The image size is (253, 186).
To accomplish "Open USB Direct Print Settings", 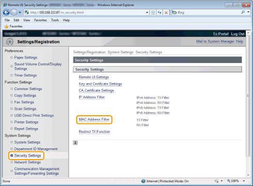I will pos(34,115).
